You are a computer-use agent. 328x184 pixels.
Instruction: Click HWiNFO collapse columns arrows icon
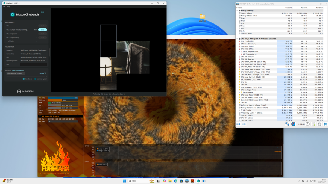[x=244, y=124]
